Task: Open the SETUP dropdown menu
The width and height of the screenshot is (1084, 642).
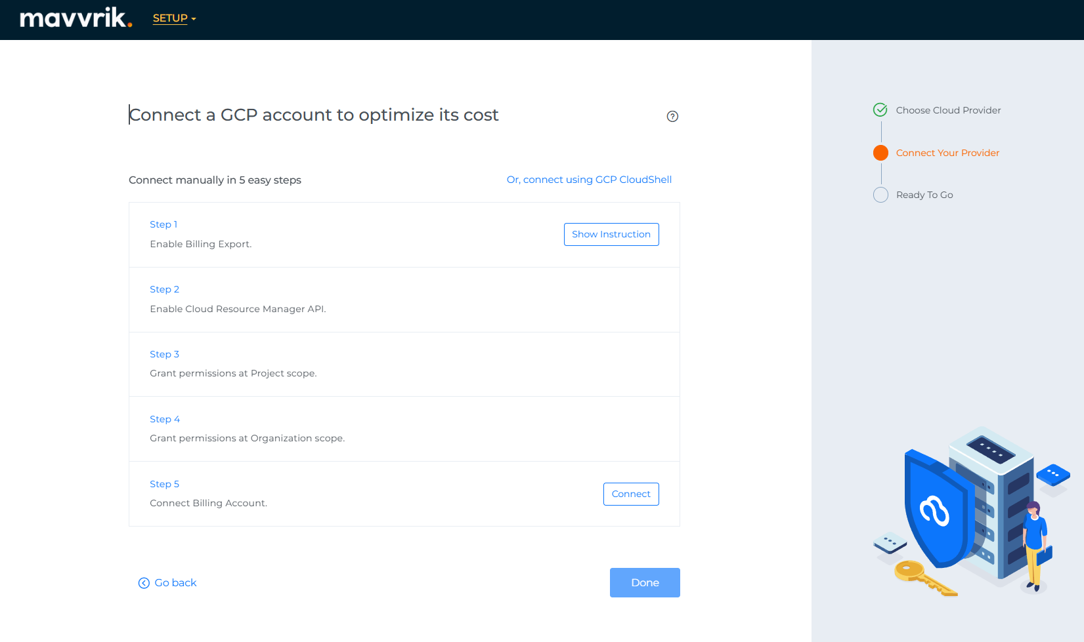Action: (x=174, y=18)
